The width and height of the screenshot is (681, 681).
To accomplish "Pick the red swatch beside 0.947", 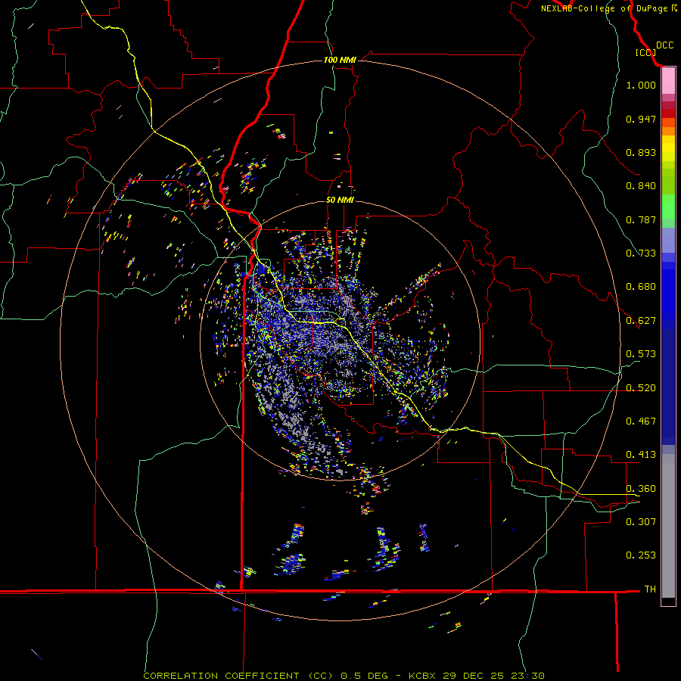I will pyautogui.click(x=668, y=113).
